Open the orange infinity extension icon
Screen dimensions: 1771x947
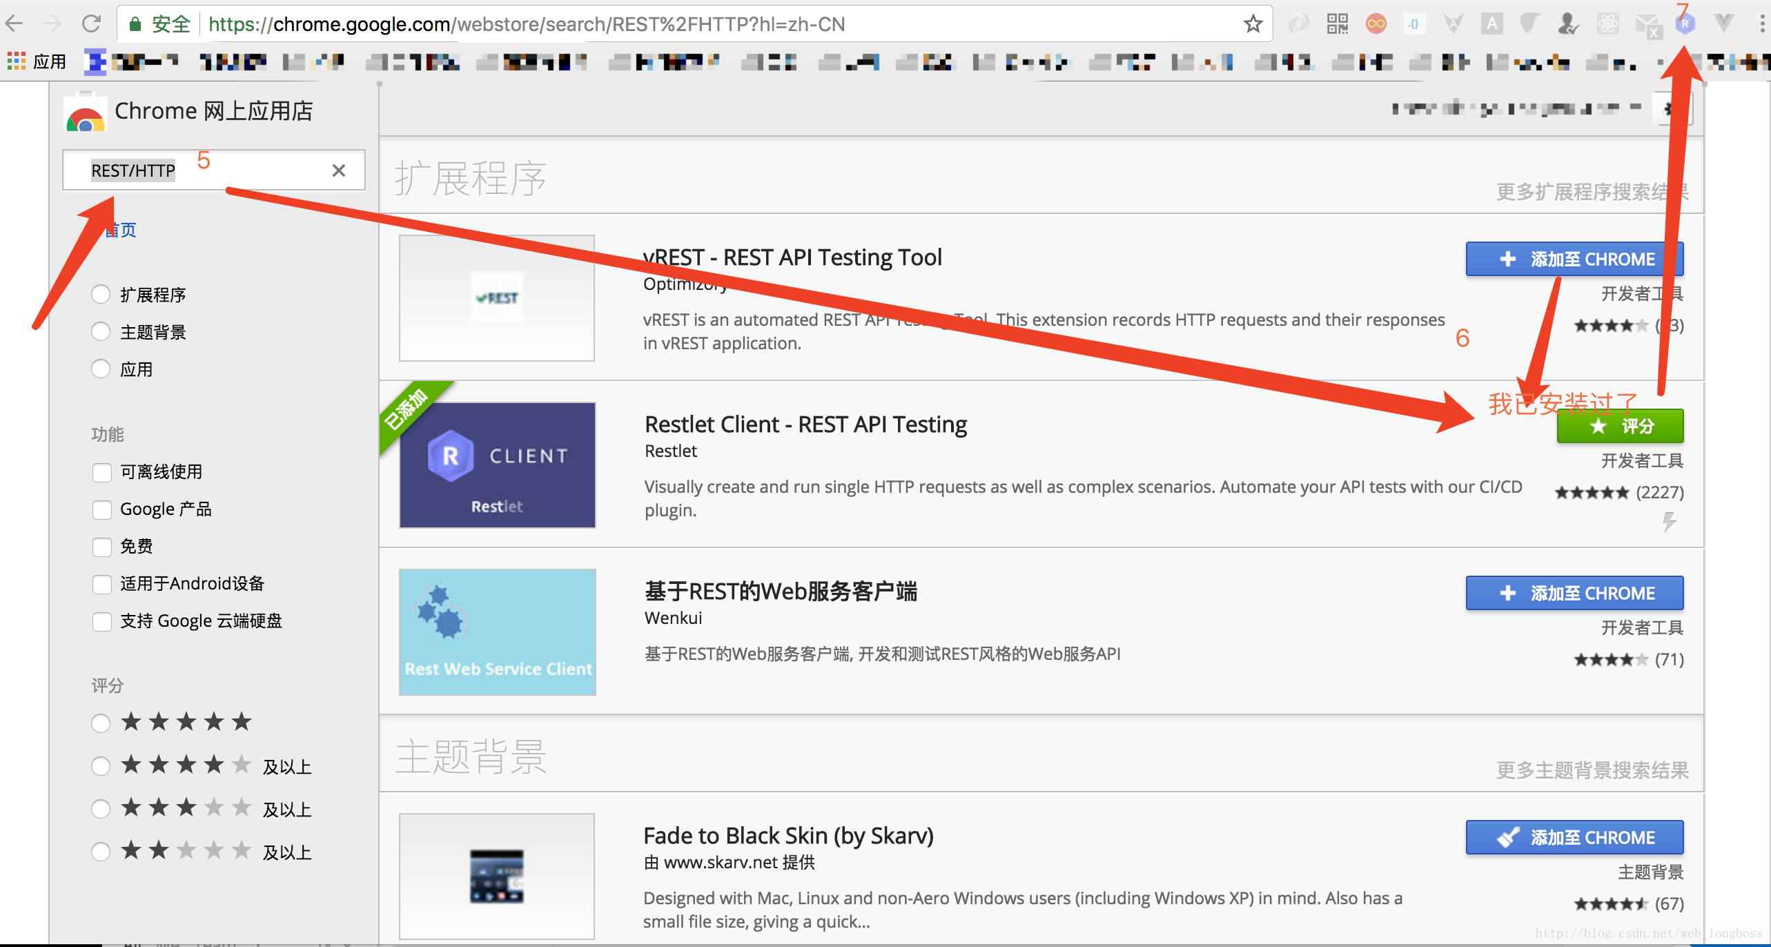point(1376,24)
